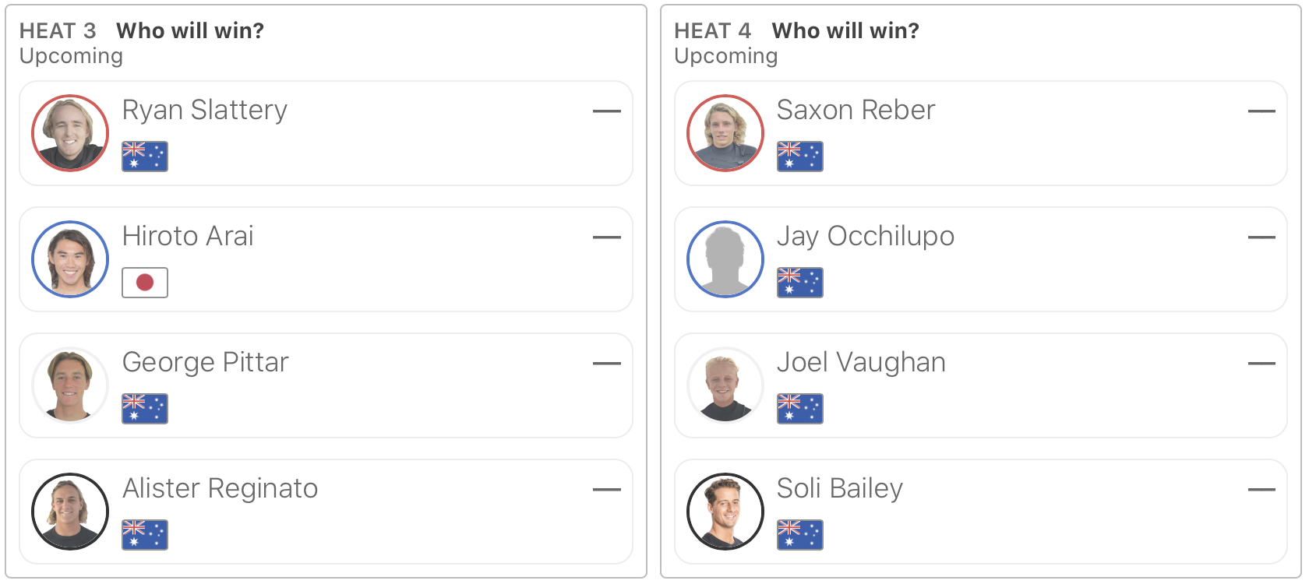1309x584 pixels.
Task: Click Ryan Slattery's profile photo
Action: tap(70, 133)
